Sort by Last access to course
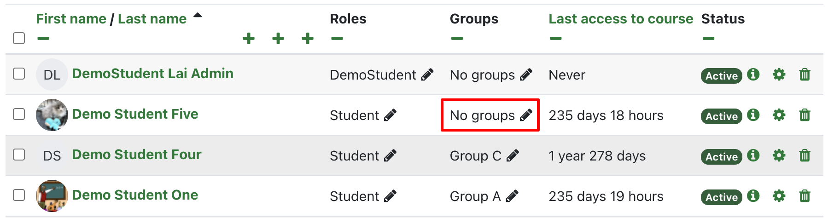The image size is (828, 218). 620,19
